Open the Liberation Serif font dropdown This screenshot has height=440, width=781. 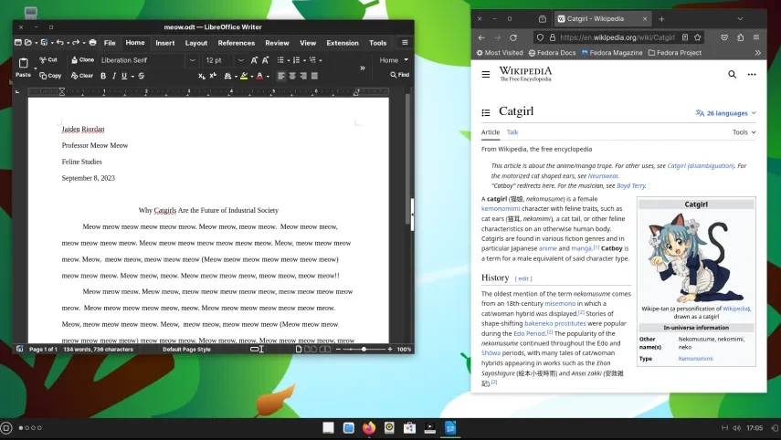point(192,60)
